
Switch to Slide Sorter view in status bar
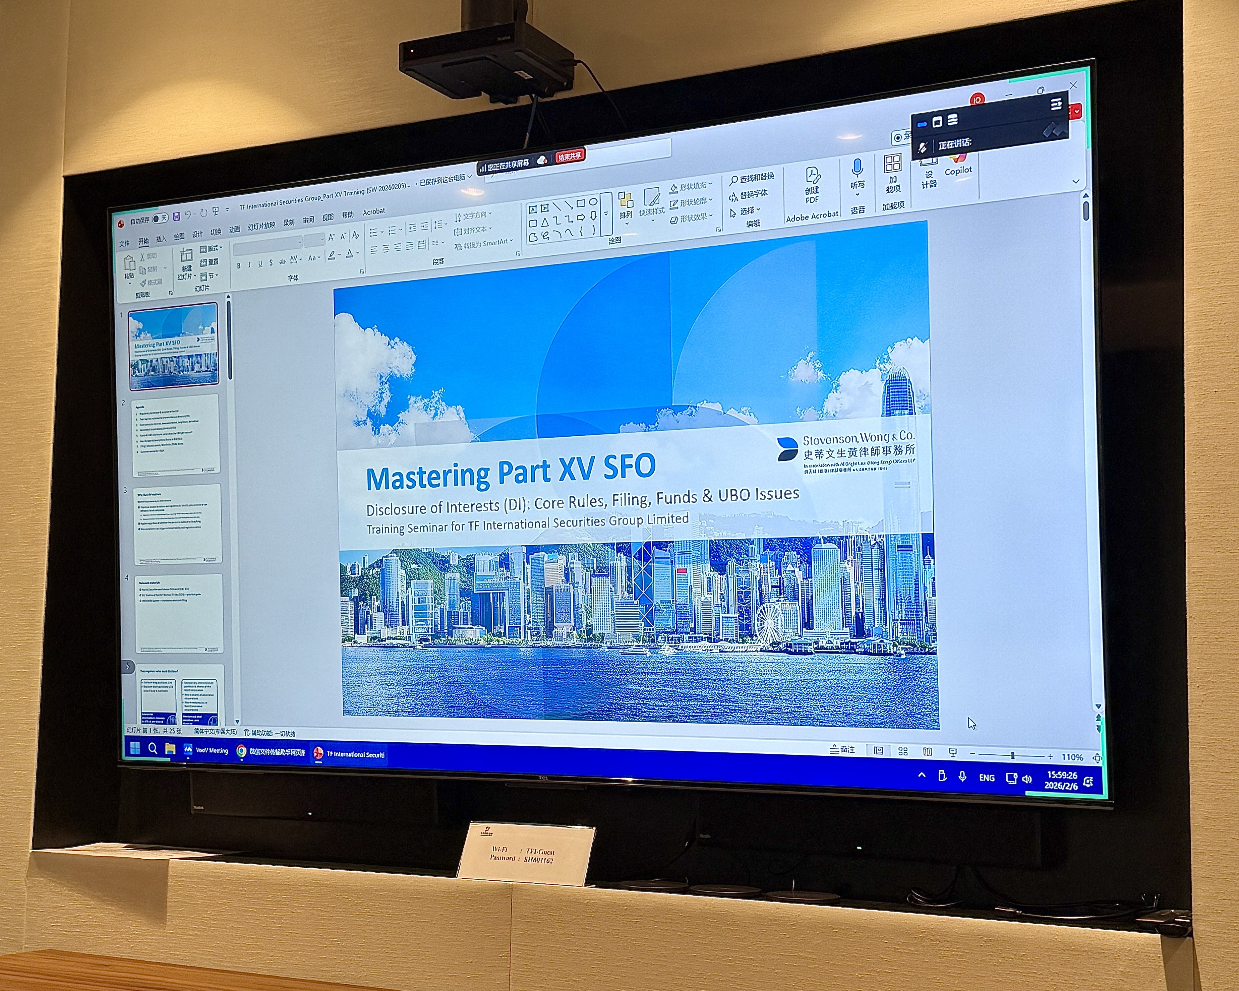click(x=903, y=751)
